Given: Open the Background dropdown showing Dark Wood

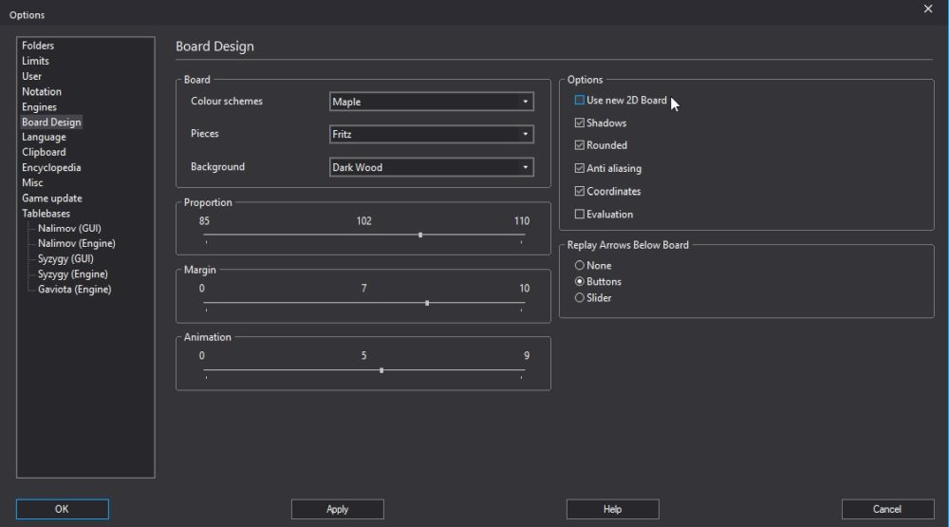Looking at the screenshot, I should point(431,168).
